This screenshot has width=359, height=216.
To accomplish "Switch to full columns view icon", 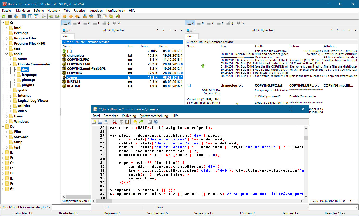I will [30, 16].
